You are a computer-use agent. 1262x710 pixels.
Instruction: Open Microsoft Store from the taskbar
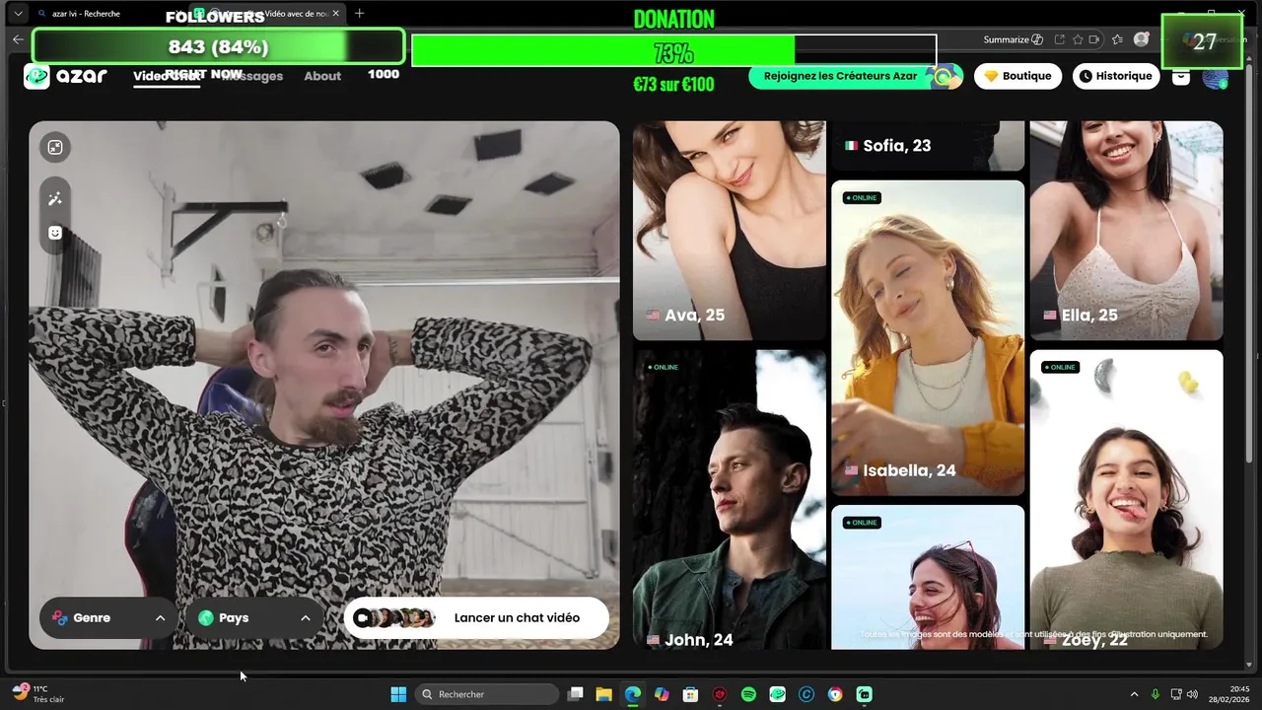[x=691, y=694]
